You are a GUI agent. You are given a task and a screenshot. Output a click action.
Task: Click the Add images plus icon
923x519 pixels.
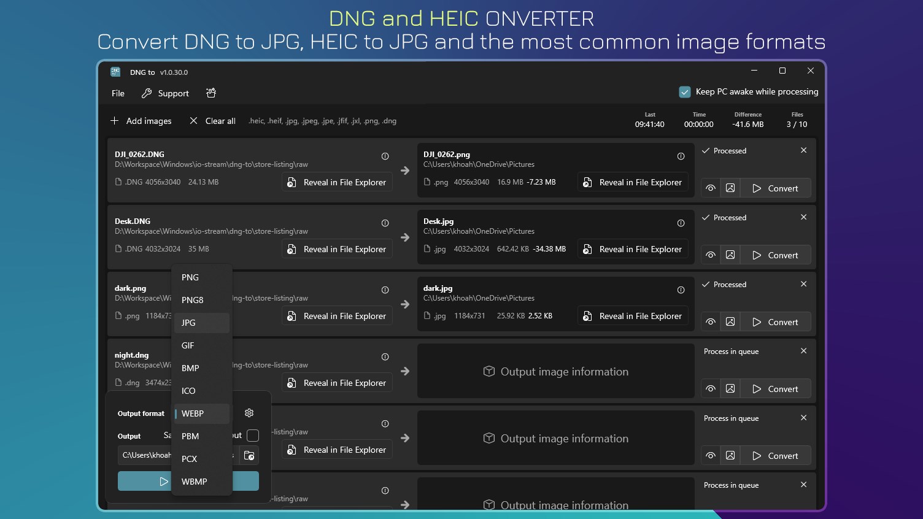pyautogui.click(x=114, y=121)
